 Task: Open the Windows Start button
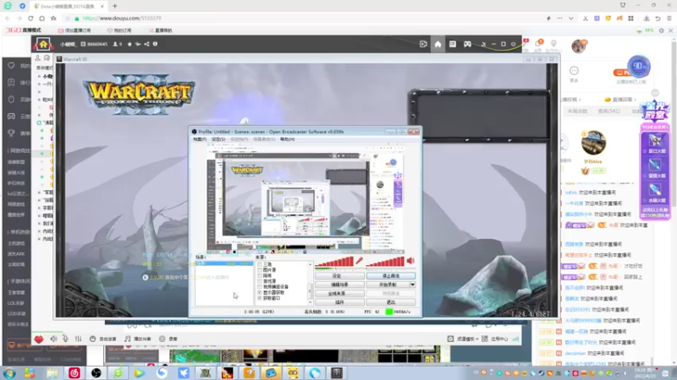point(9,372)
